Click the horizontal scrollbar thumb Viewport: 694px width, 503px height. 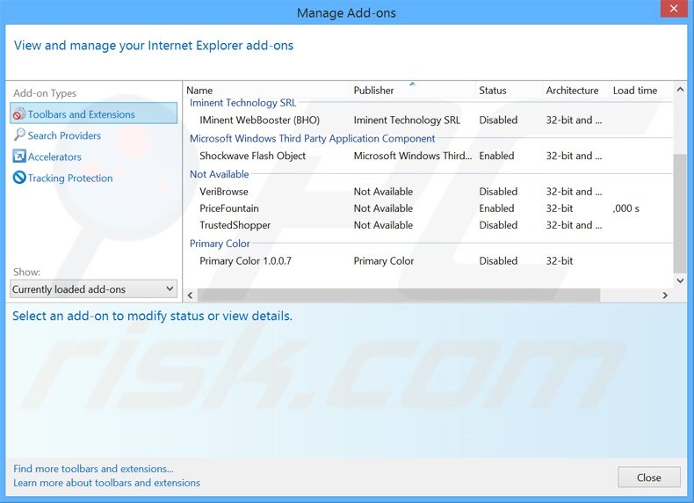click(x=399, y=295)
